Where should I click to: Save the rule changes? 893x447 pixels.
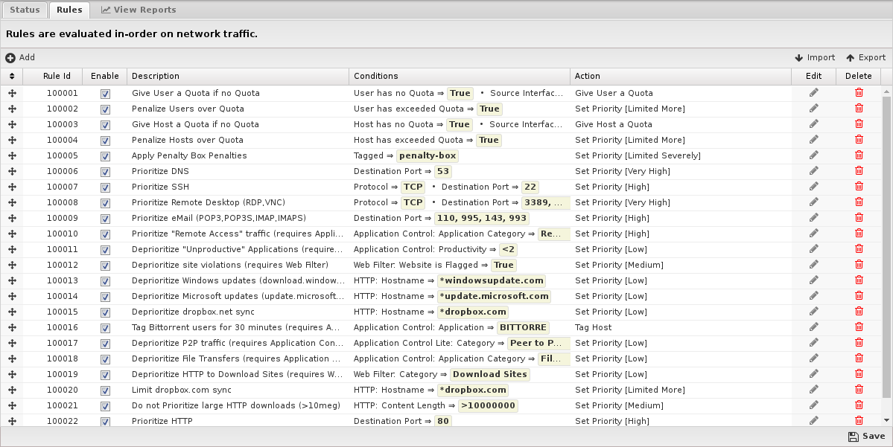(x=866, y=436)
